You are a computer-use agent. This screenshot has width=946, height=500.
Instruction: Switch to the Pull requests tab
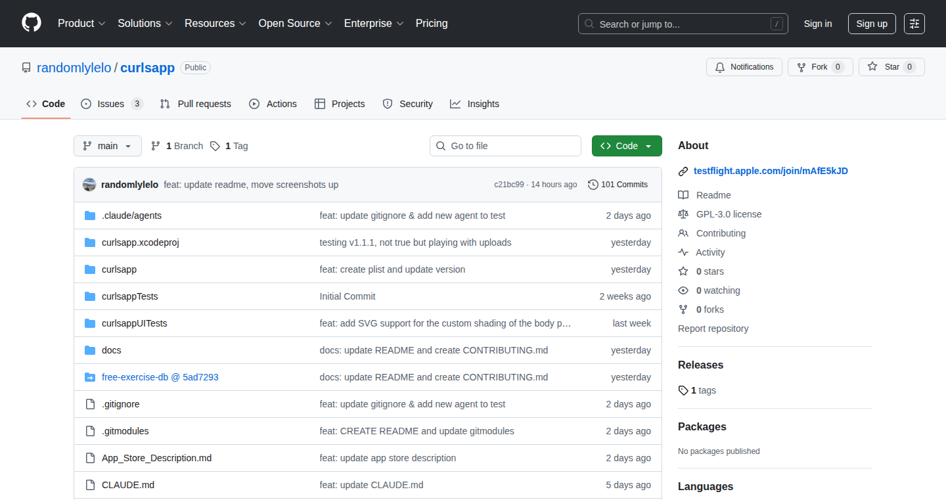(196, 104)
